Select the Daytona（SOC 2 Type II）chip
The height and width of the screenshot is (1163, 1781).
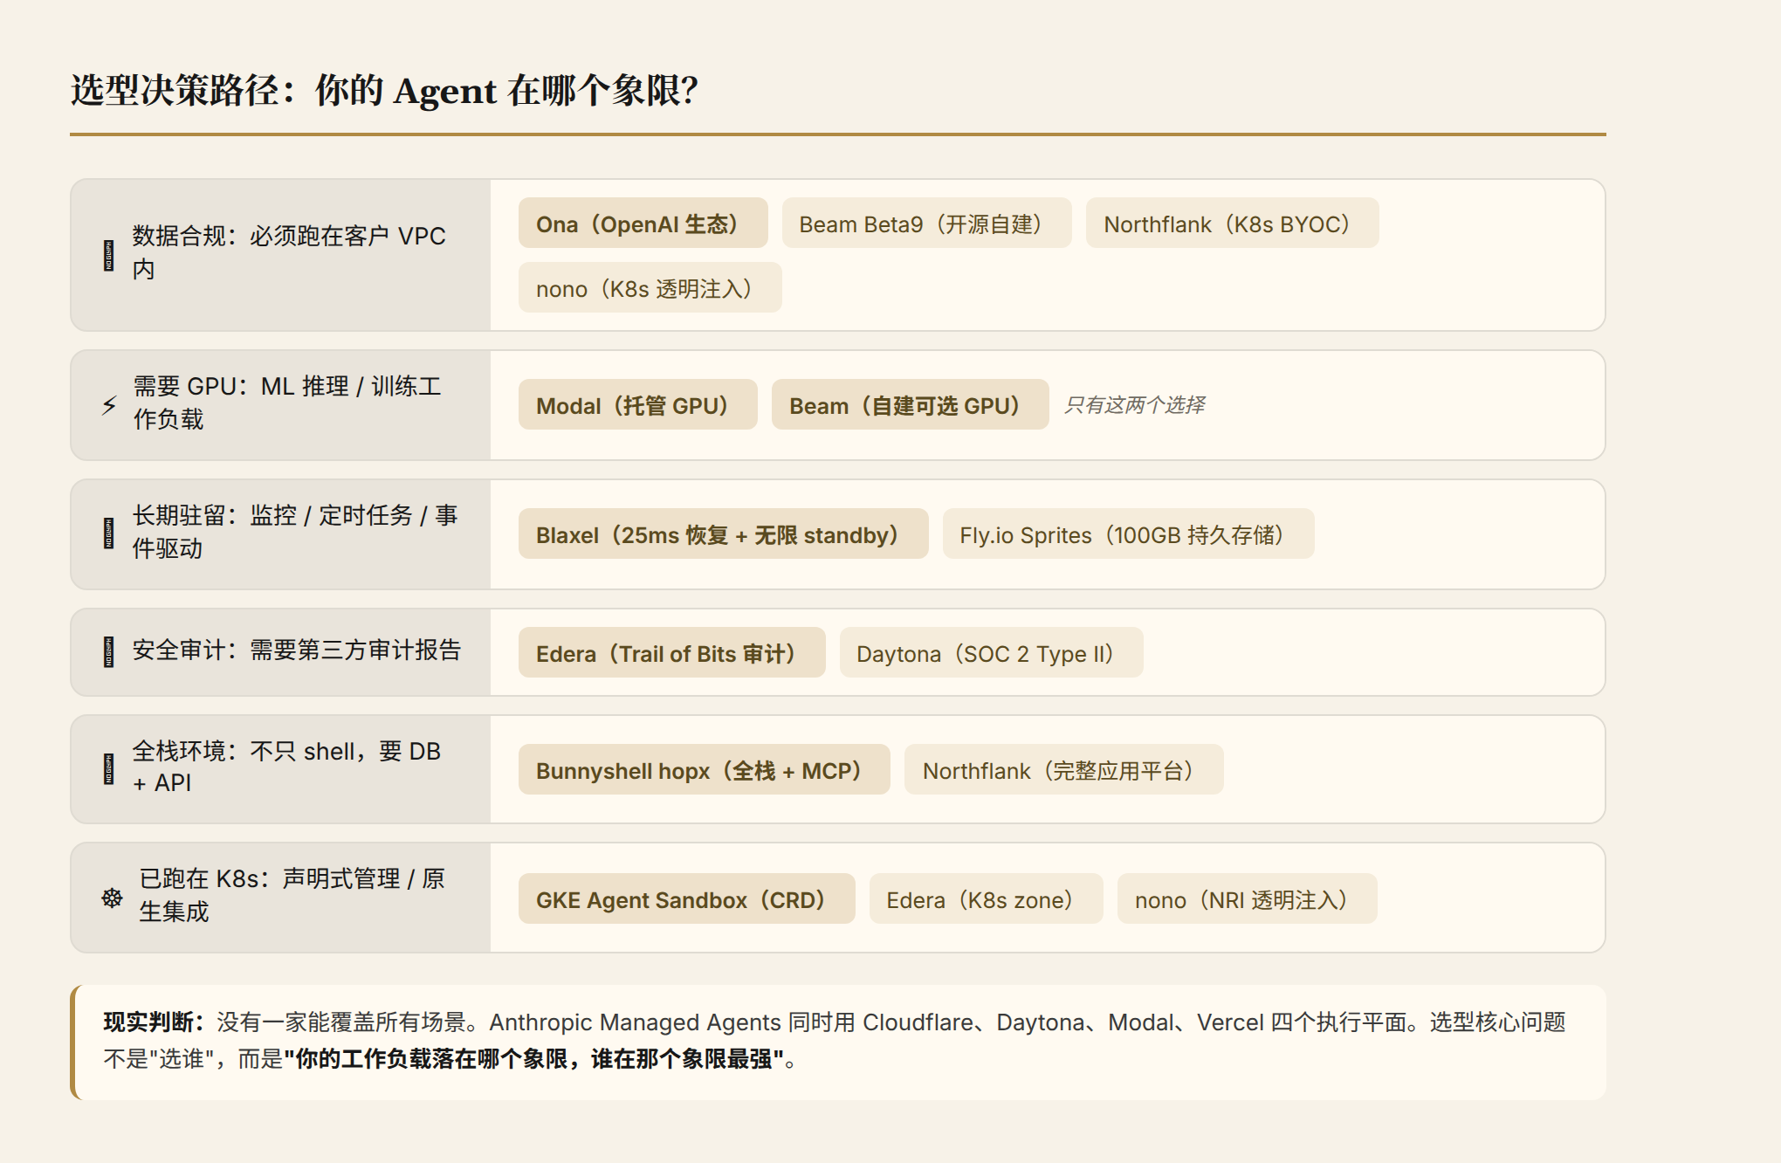click(991, 653)
